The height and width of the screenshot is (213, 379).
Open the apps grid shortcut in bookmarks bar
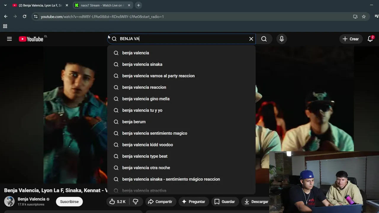5,26
